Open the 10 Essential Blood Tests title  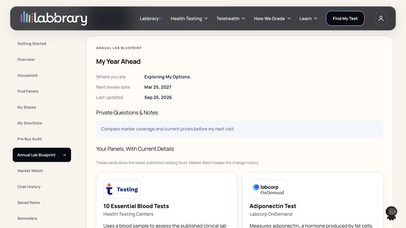coord(136,206)
